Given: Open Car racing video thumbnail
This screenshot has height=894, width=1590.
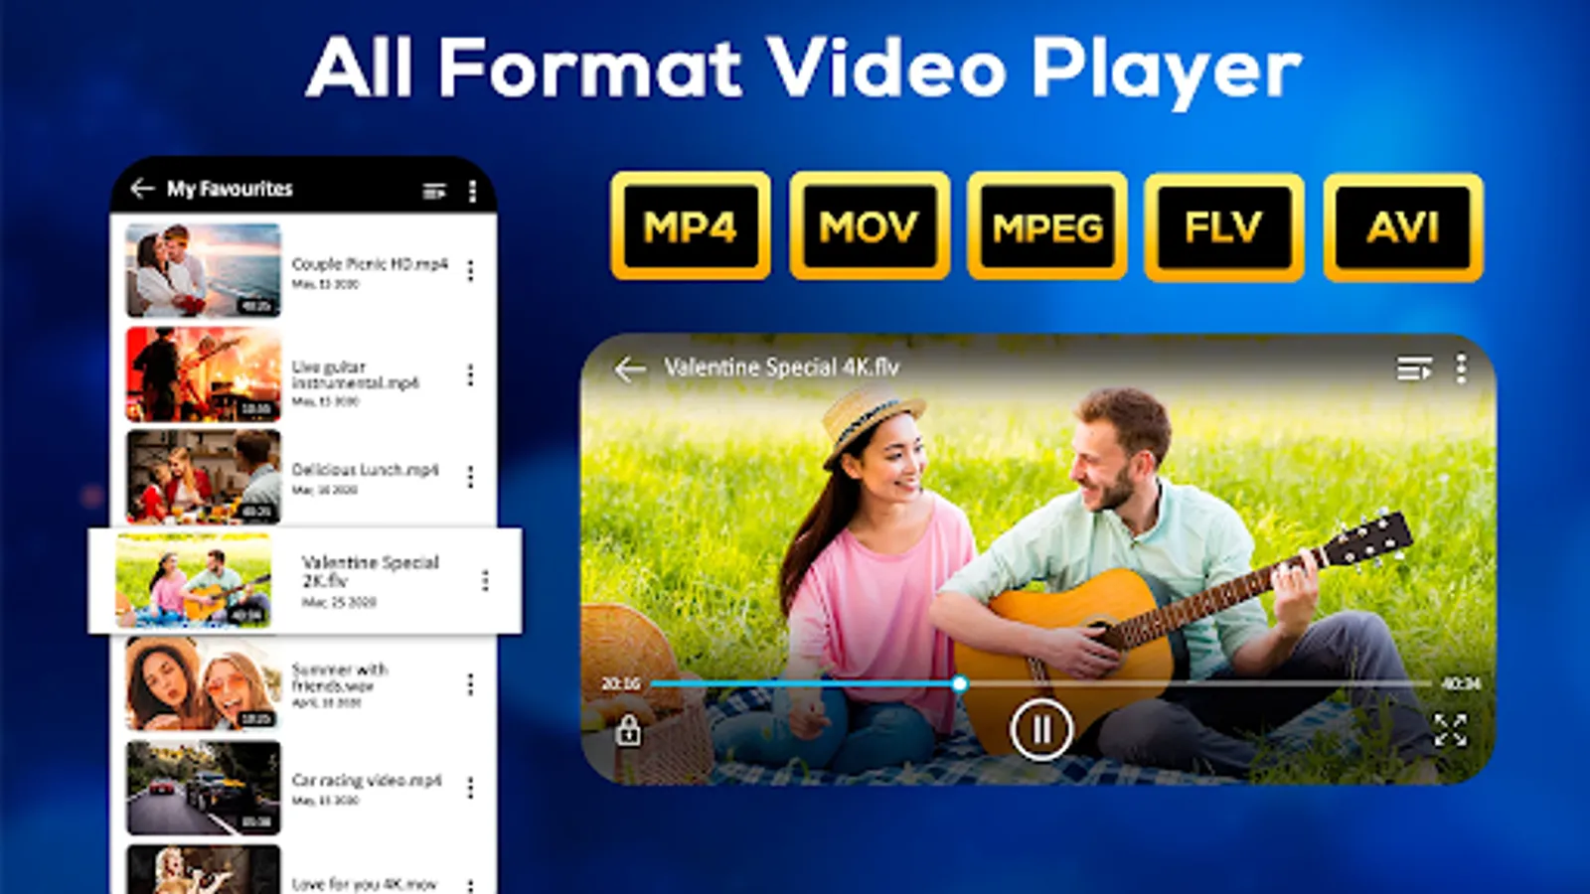Looking at the screenshot, I should coord(204,788).
